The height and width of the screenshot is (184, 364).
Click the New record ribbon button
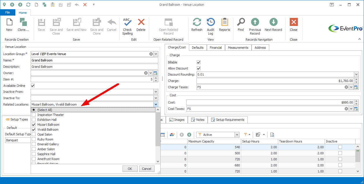click(x=9, y=25)
